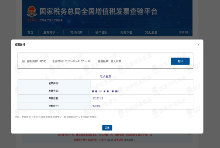Open the 首页 home menu item

click(30, 32)
